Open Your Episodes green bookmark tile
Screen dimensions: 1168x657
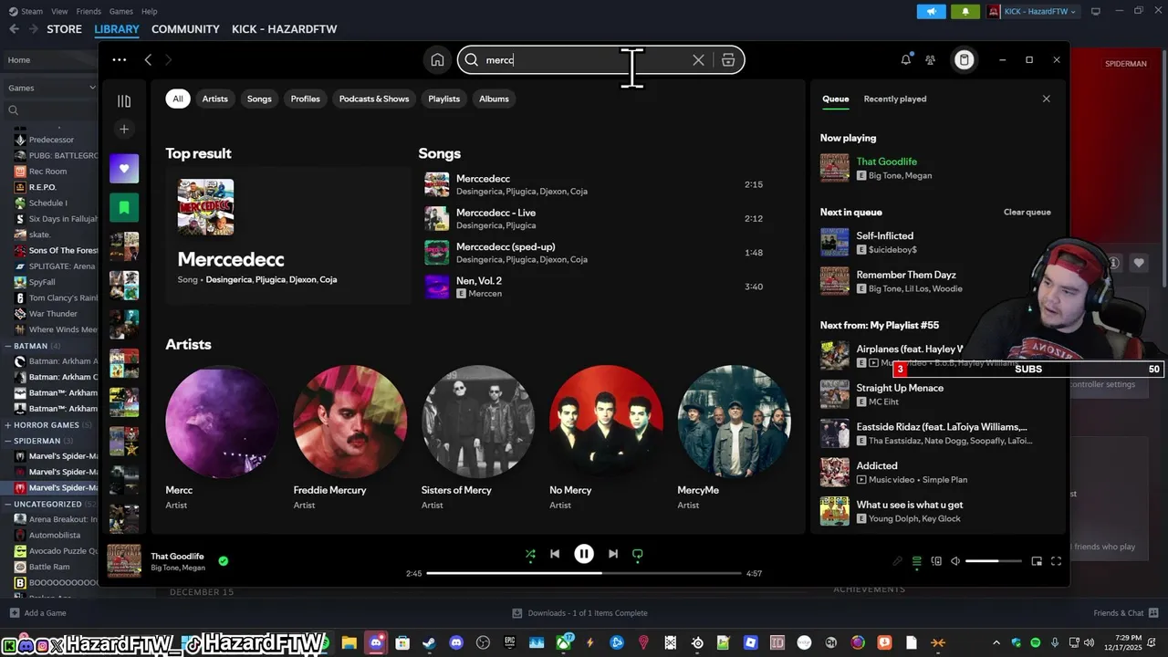[124, 207]
